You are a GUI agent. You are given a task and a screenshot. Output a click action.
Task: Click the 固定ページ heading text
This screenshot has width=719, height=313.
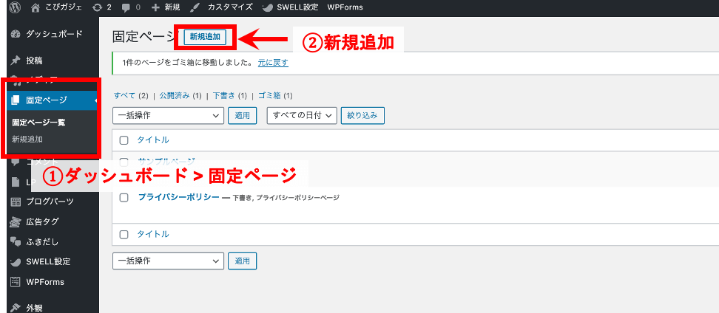[x=144, y=37]
